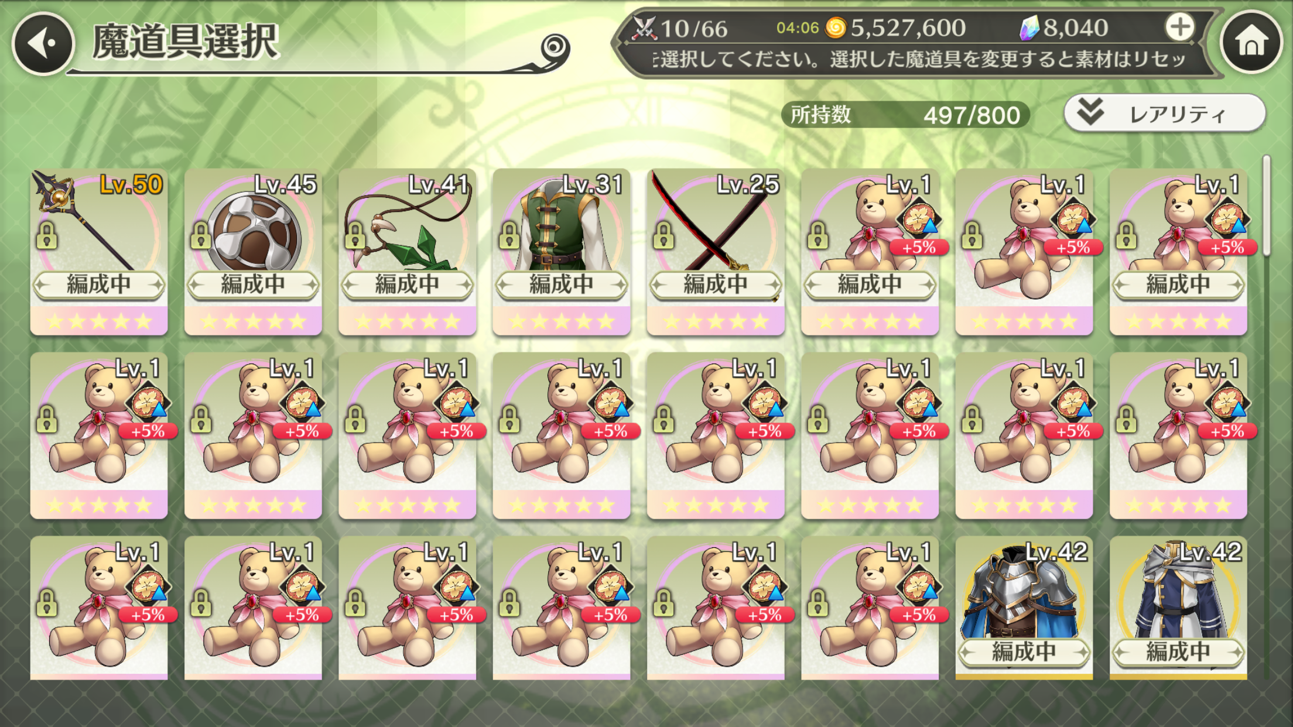Click 編成中 label on the staff card

click(x=98, y=285)
